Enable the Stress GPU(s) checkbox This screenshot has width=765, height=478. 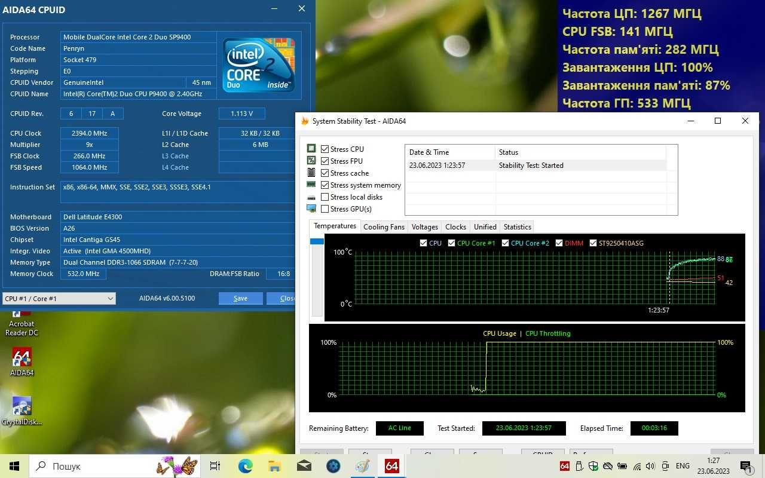tap(325, 209)
